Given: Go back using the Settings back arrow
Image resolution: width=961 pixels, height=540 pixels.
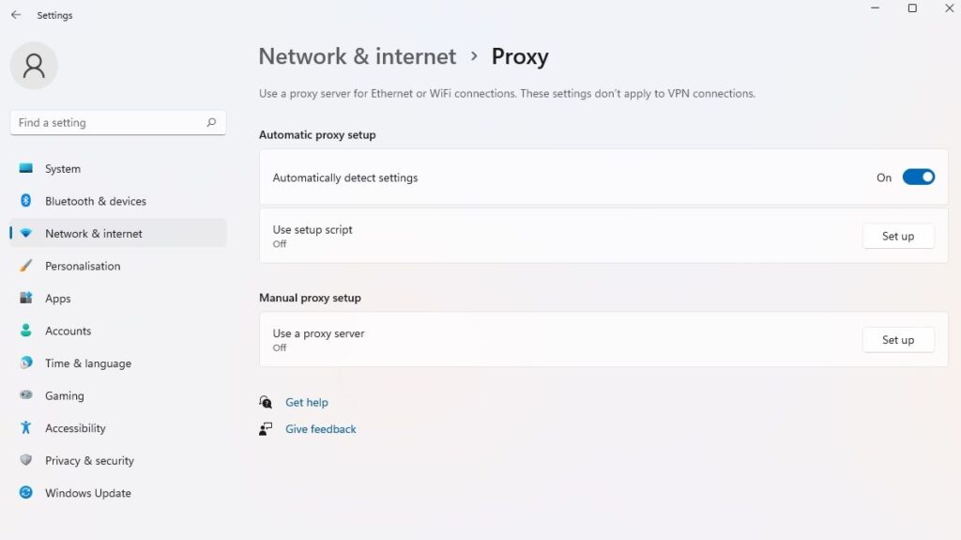Looking at the screenshot, I should click(16, 15).
